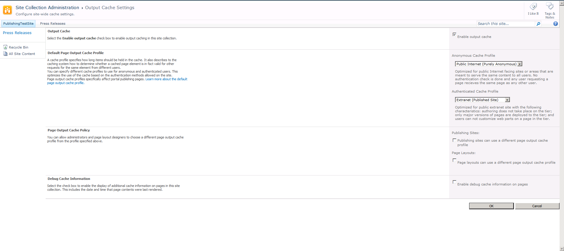Click the All Site Content icon

tap(5, 53)
